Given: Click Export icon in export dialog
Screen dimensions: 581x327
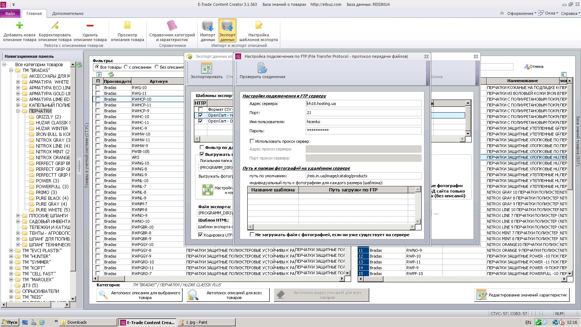Looking at the screenshot, I should click(x=207, y=68).
